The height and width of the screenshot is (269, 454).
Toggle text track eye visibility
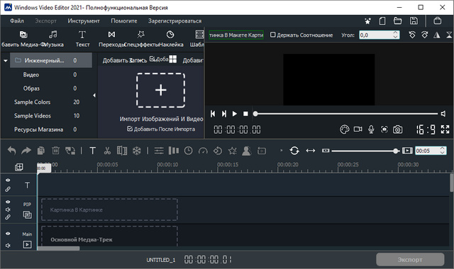tap(8, 180)
